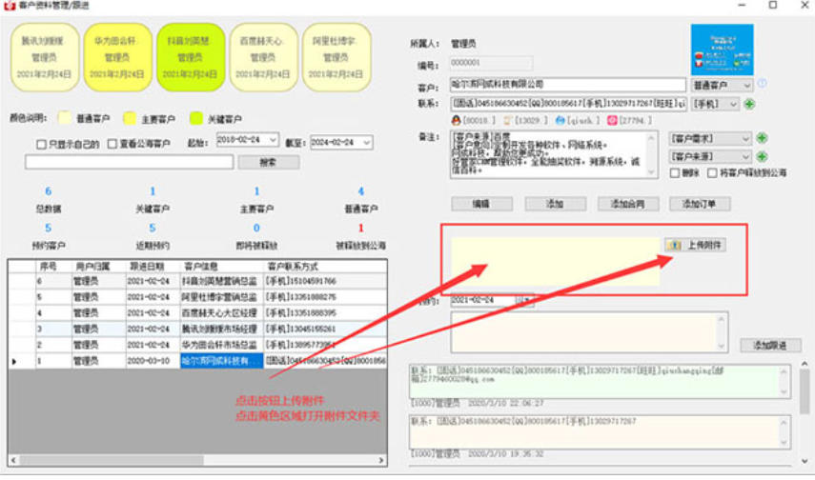Viewport: 815px width, 480px height.
Task: Select row 百度林天心大区经理 in the table
Action: pos(197,312)
